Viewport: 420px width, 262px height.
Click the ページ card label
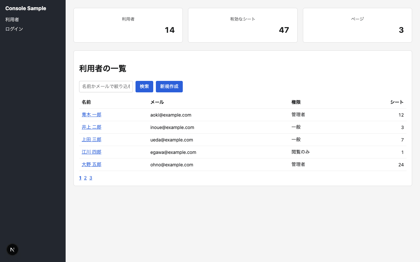coord(357,19)
